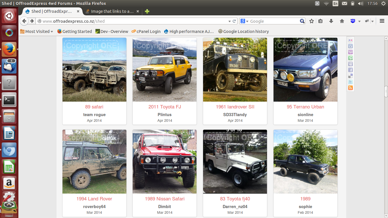Open Firefox hamburger menu
Image resolution: width=388 pixels, height=218 pixels.
pyautogui.click(x=382, y=21)
